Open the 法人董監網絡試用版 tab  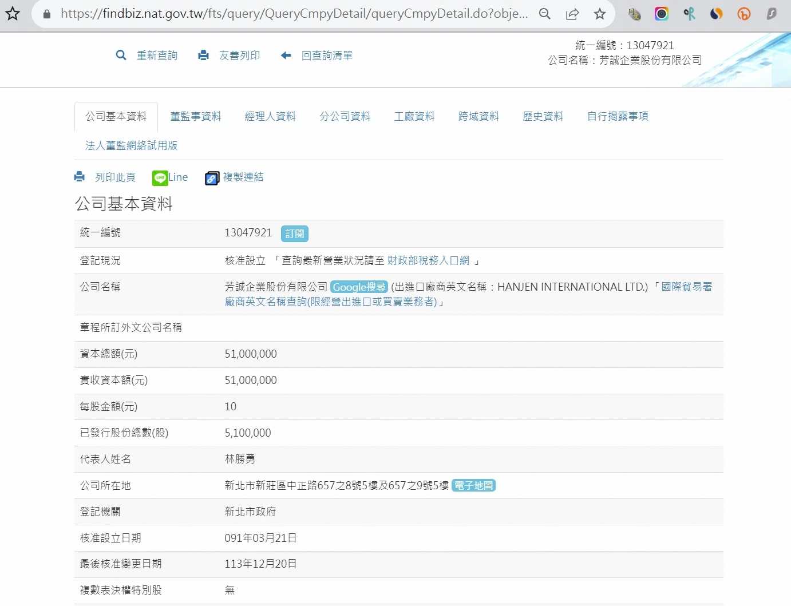[131, 146]
